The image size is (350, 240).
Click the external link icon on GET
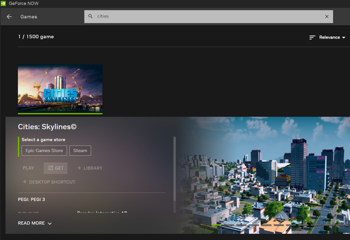51,168
